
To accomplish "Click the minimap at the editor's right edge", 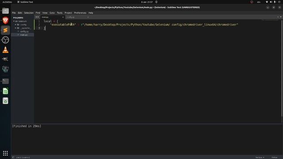I will tap(270, 20).
